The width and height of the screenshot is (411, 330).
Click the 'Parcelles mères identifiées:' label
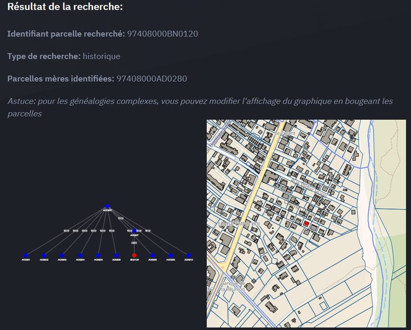[x=61, y=79]
